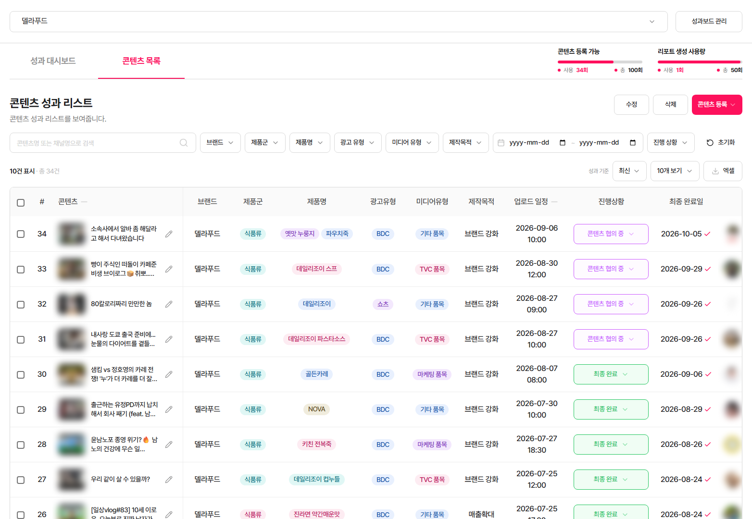The width and height of the screenshot is (752, 519).
Task: Click the edit pencil on row 29
Action: [169, 409]
